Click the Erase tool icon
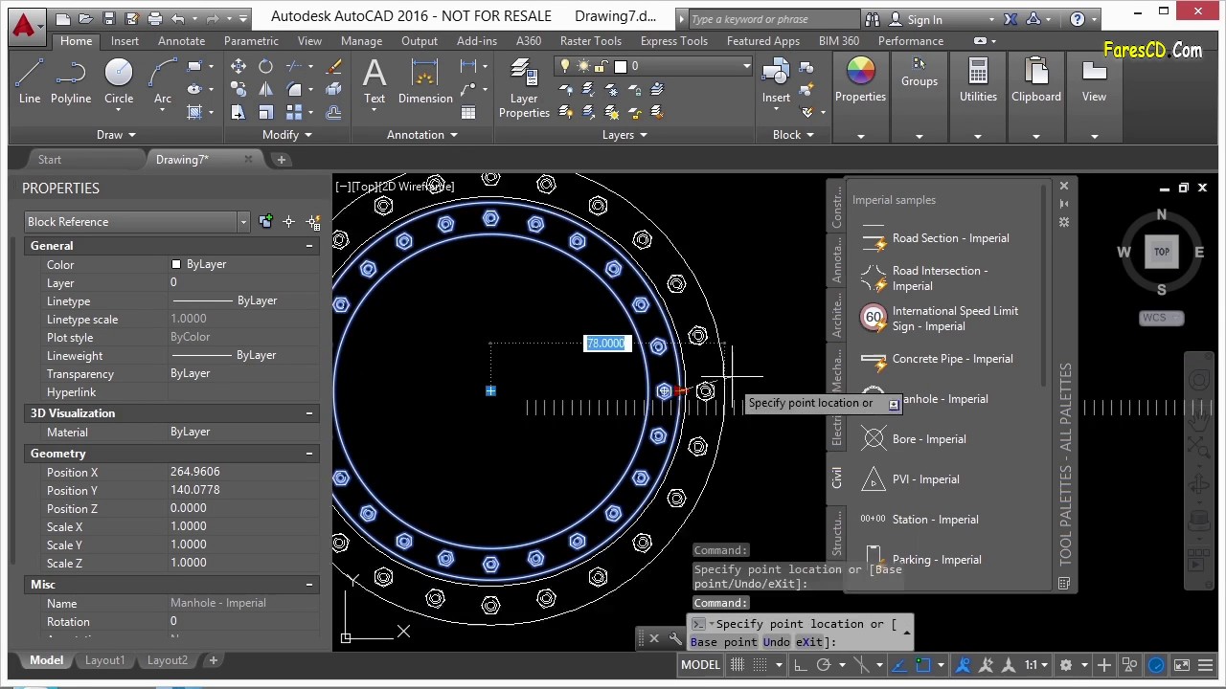 tap(333, 66)
